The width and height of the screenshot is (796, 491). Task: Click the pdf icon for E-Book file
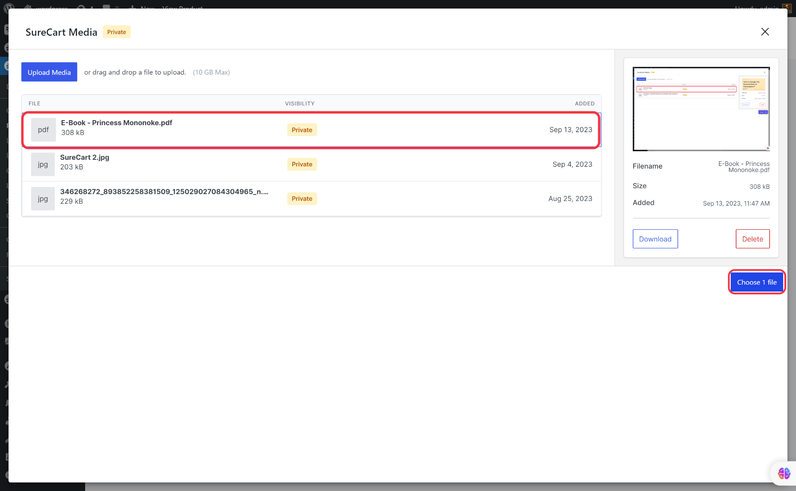pyautogui.click(x=43, y=129)
